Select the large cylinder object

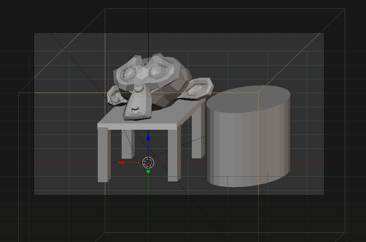coord(248,136)
